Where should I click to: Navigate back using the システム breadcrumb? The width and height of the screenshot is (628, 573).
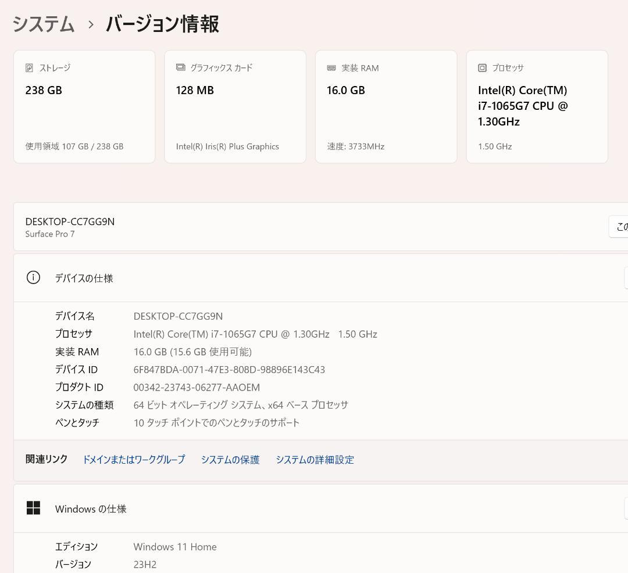coord(43,24)
